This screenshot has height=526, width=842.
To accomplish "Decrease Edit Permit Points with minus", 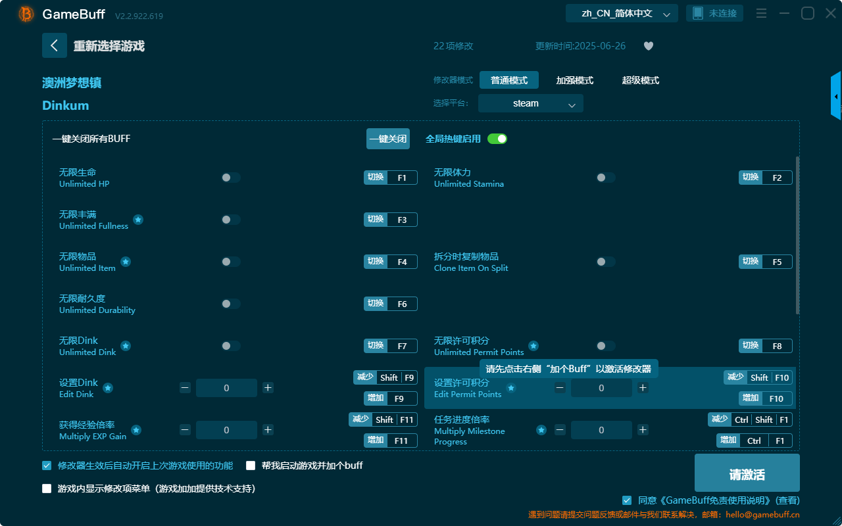I will pyautogui.click(x=560, y=388).
